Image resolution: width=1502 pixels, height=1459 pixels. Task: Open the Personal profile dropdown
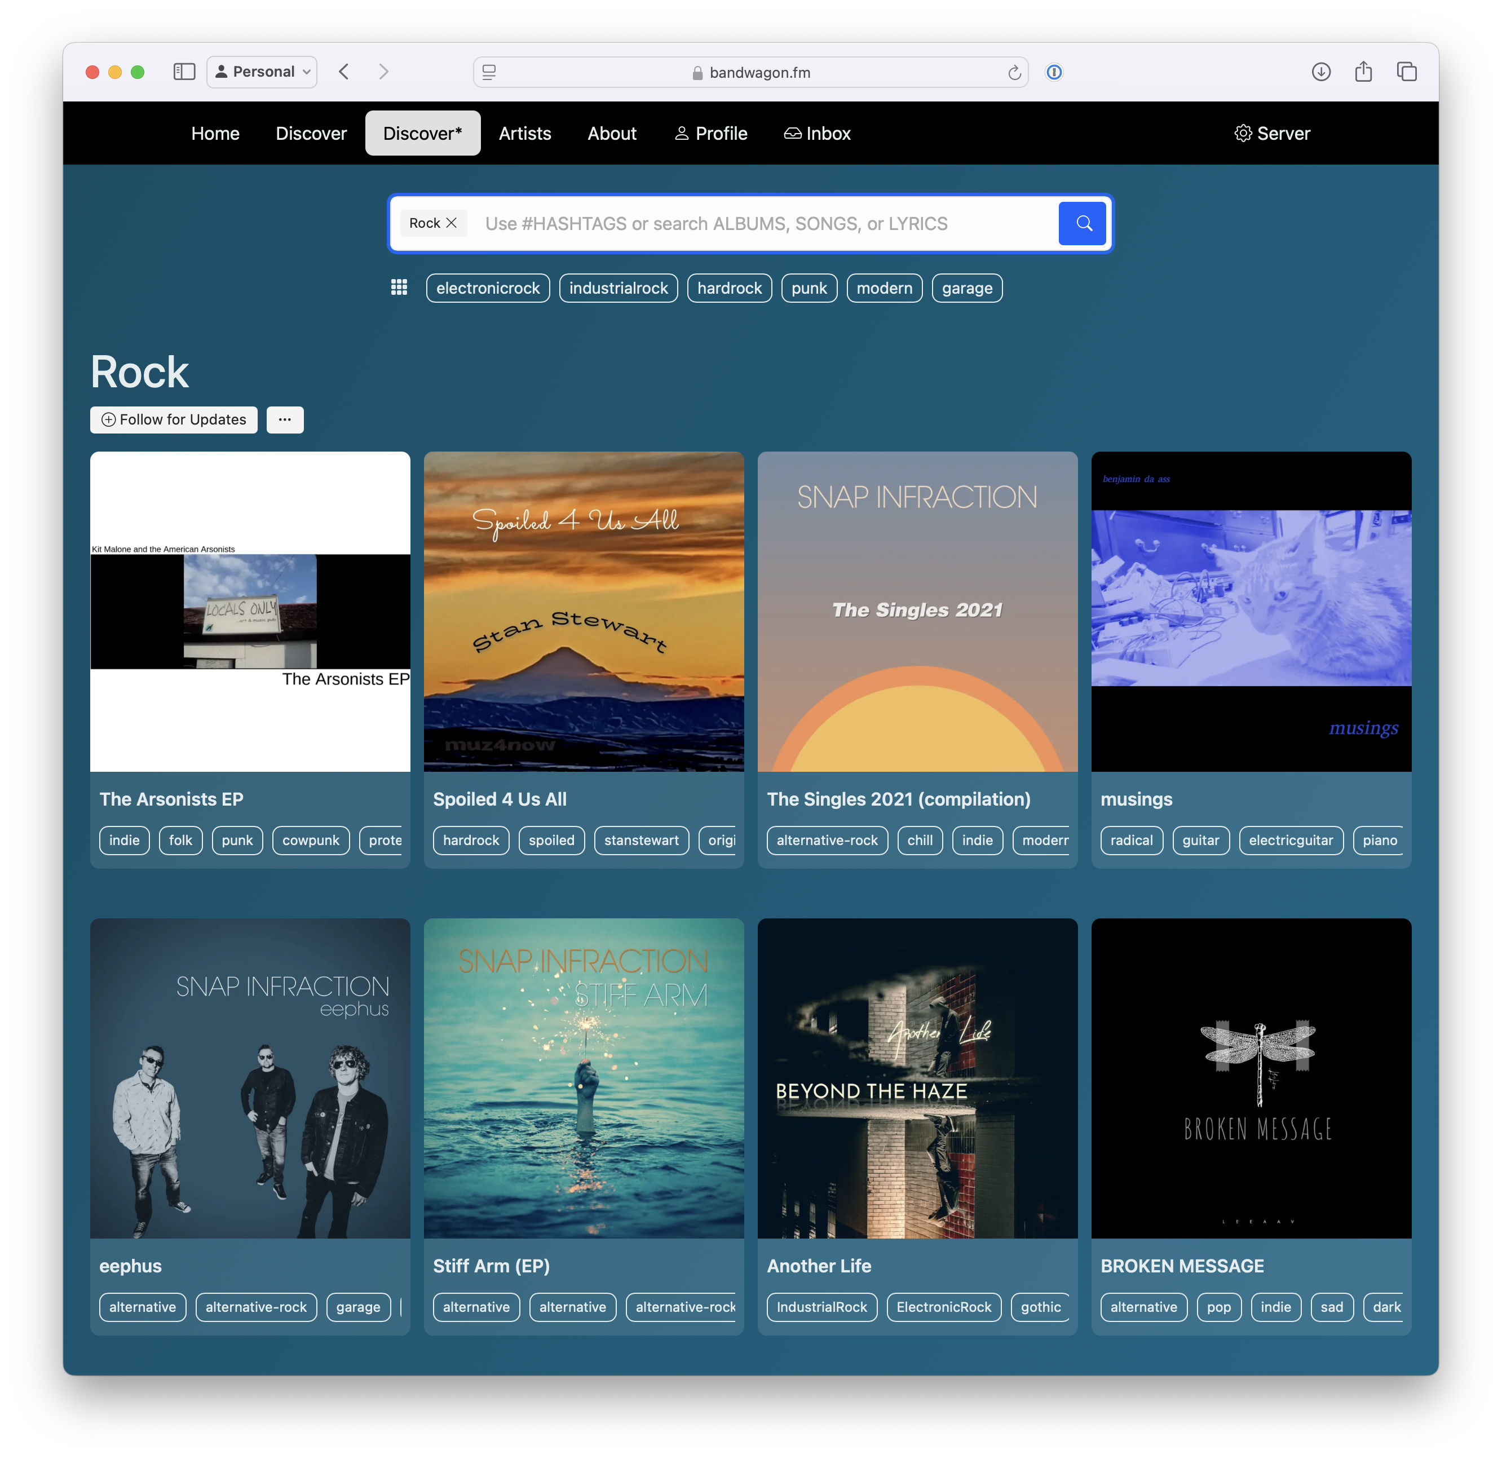click(262, 72)
